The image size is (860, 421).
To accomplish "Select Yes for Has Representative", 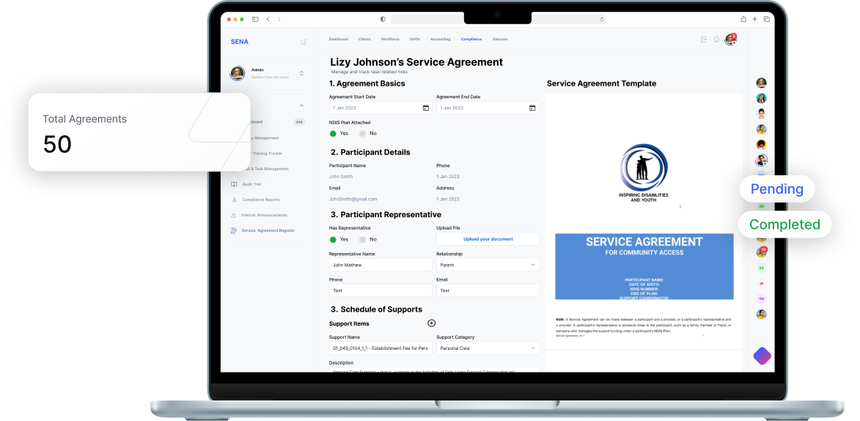I will (333, 239).
